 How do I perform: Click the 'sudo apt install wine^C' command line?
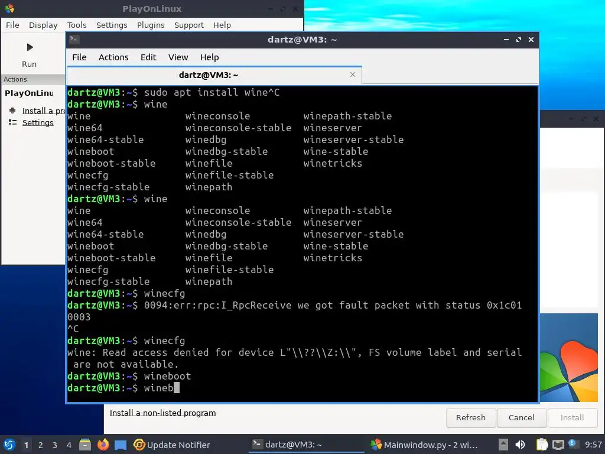click(212, 92)
